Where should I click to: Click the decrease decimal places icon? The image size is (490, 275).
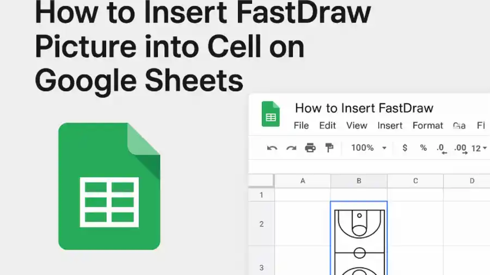coord(441,148)
